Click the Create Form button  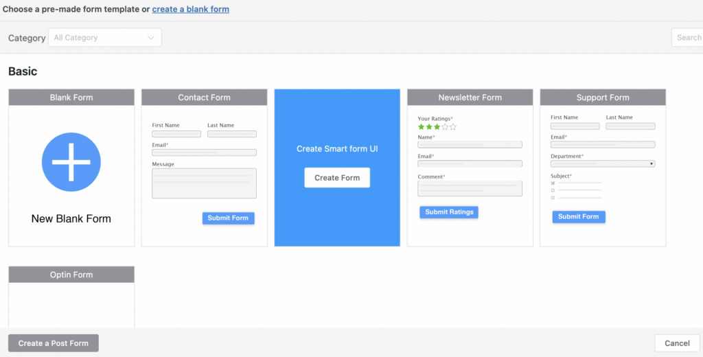point(337,178)
